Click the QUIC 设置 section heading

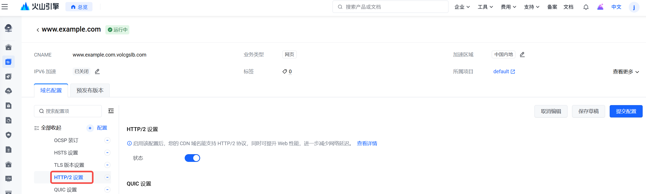[139, 184]
